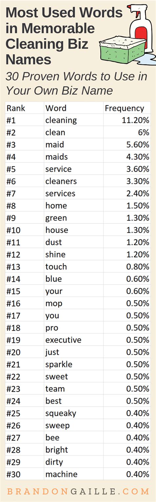Select the Rank column header
156x502 pixels.
(16, 108)
